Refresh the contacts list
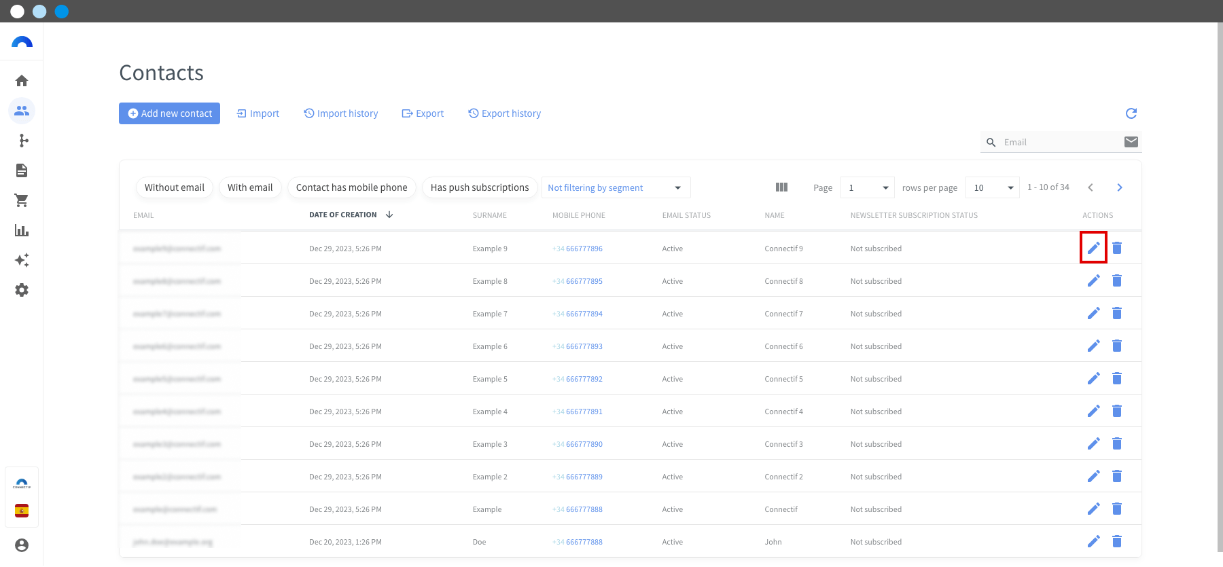The height and width of the screenshot is (567, 1223). tap(1131, 113)
